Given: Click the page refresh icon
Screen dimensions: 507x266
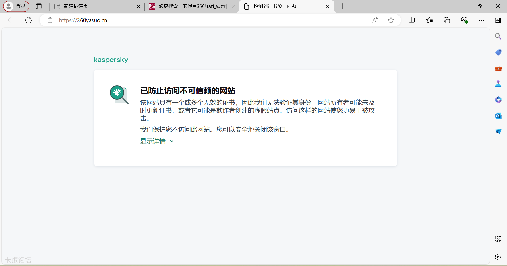Looking at the screenshot, I should (x=29, y=20).
